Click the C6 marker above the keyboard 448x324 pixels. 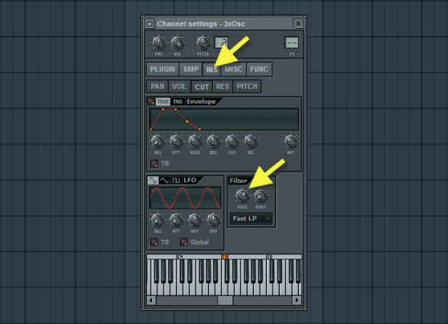pyautogui.click(x=270, y=256)
